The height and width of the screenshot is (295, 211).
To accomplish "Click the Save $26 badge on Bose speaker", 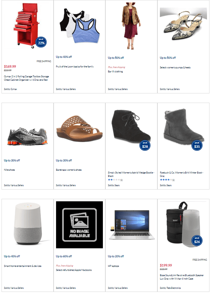I will [x=197, y=241].
